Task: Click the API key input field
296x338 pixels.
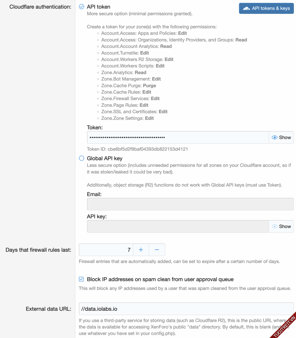Action: [x=178, y=227]
